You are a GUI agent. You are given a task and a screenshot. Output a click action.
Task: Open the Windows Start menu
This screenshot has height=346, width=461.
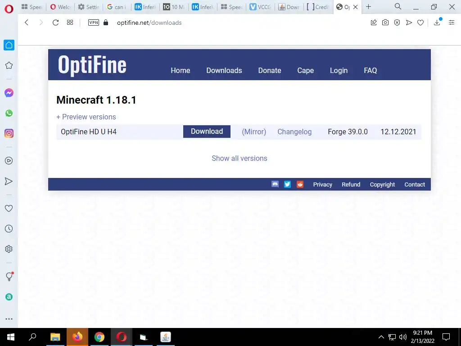point(11,337)
